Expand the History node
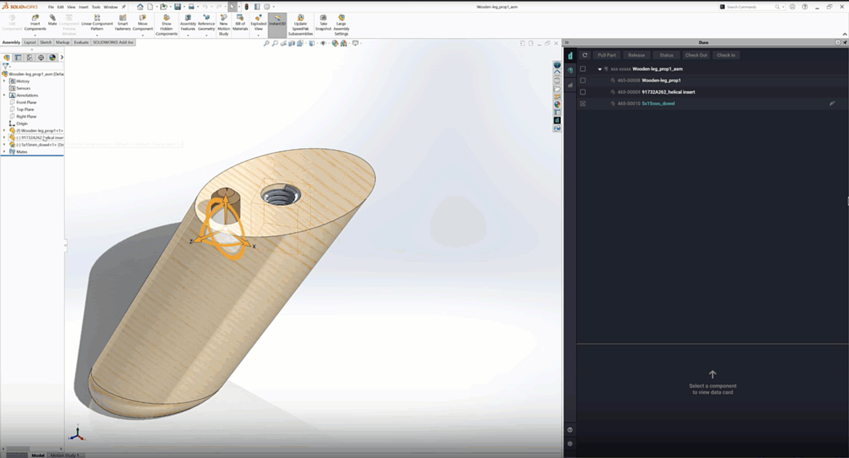Image resolution: width=849 pixels, height=458 pixels. [x=4, y=81]
